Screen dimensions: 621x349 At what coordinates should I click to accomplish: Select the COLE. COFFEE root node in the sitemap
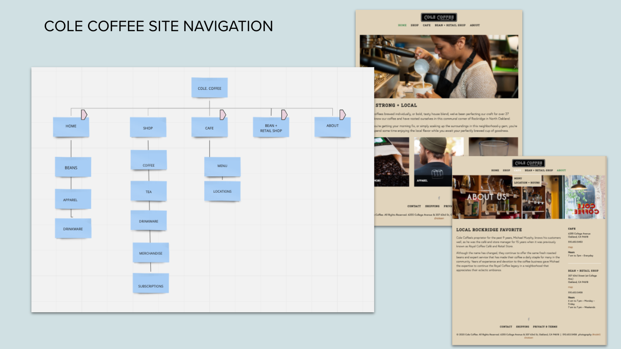pos(209,88)
